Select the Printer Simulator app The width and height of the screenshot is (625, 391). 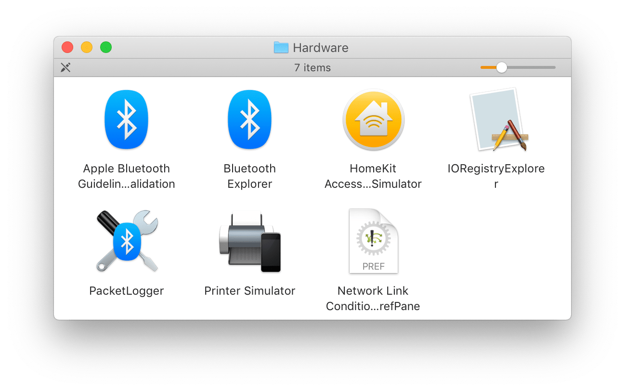[249, 241]
